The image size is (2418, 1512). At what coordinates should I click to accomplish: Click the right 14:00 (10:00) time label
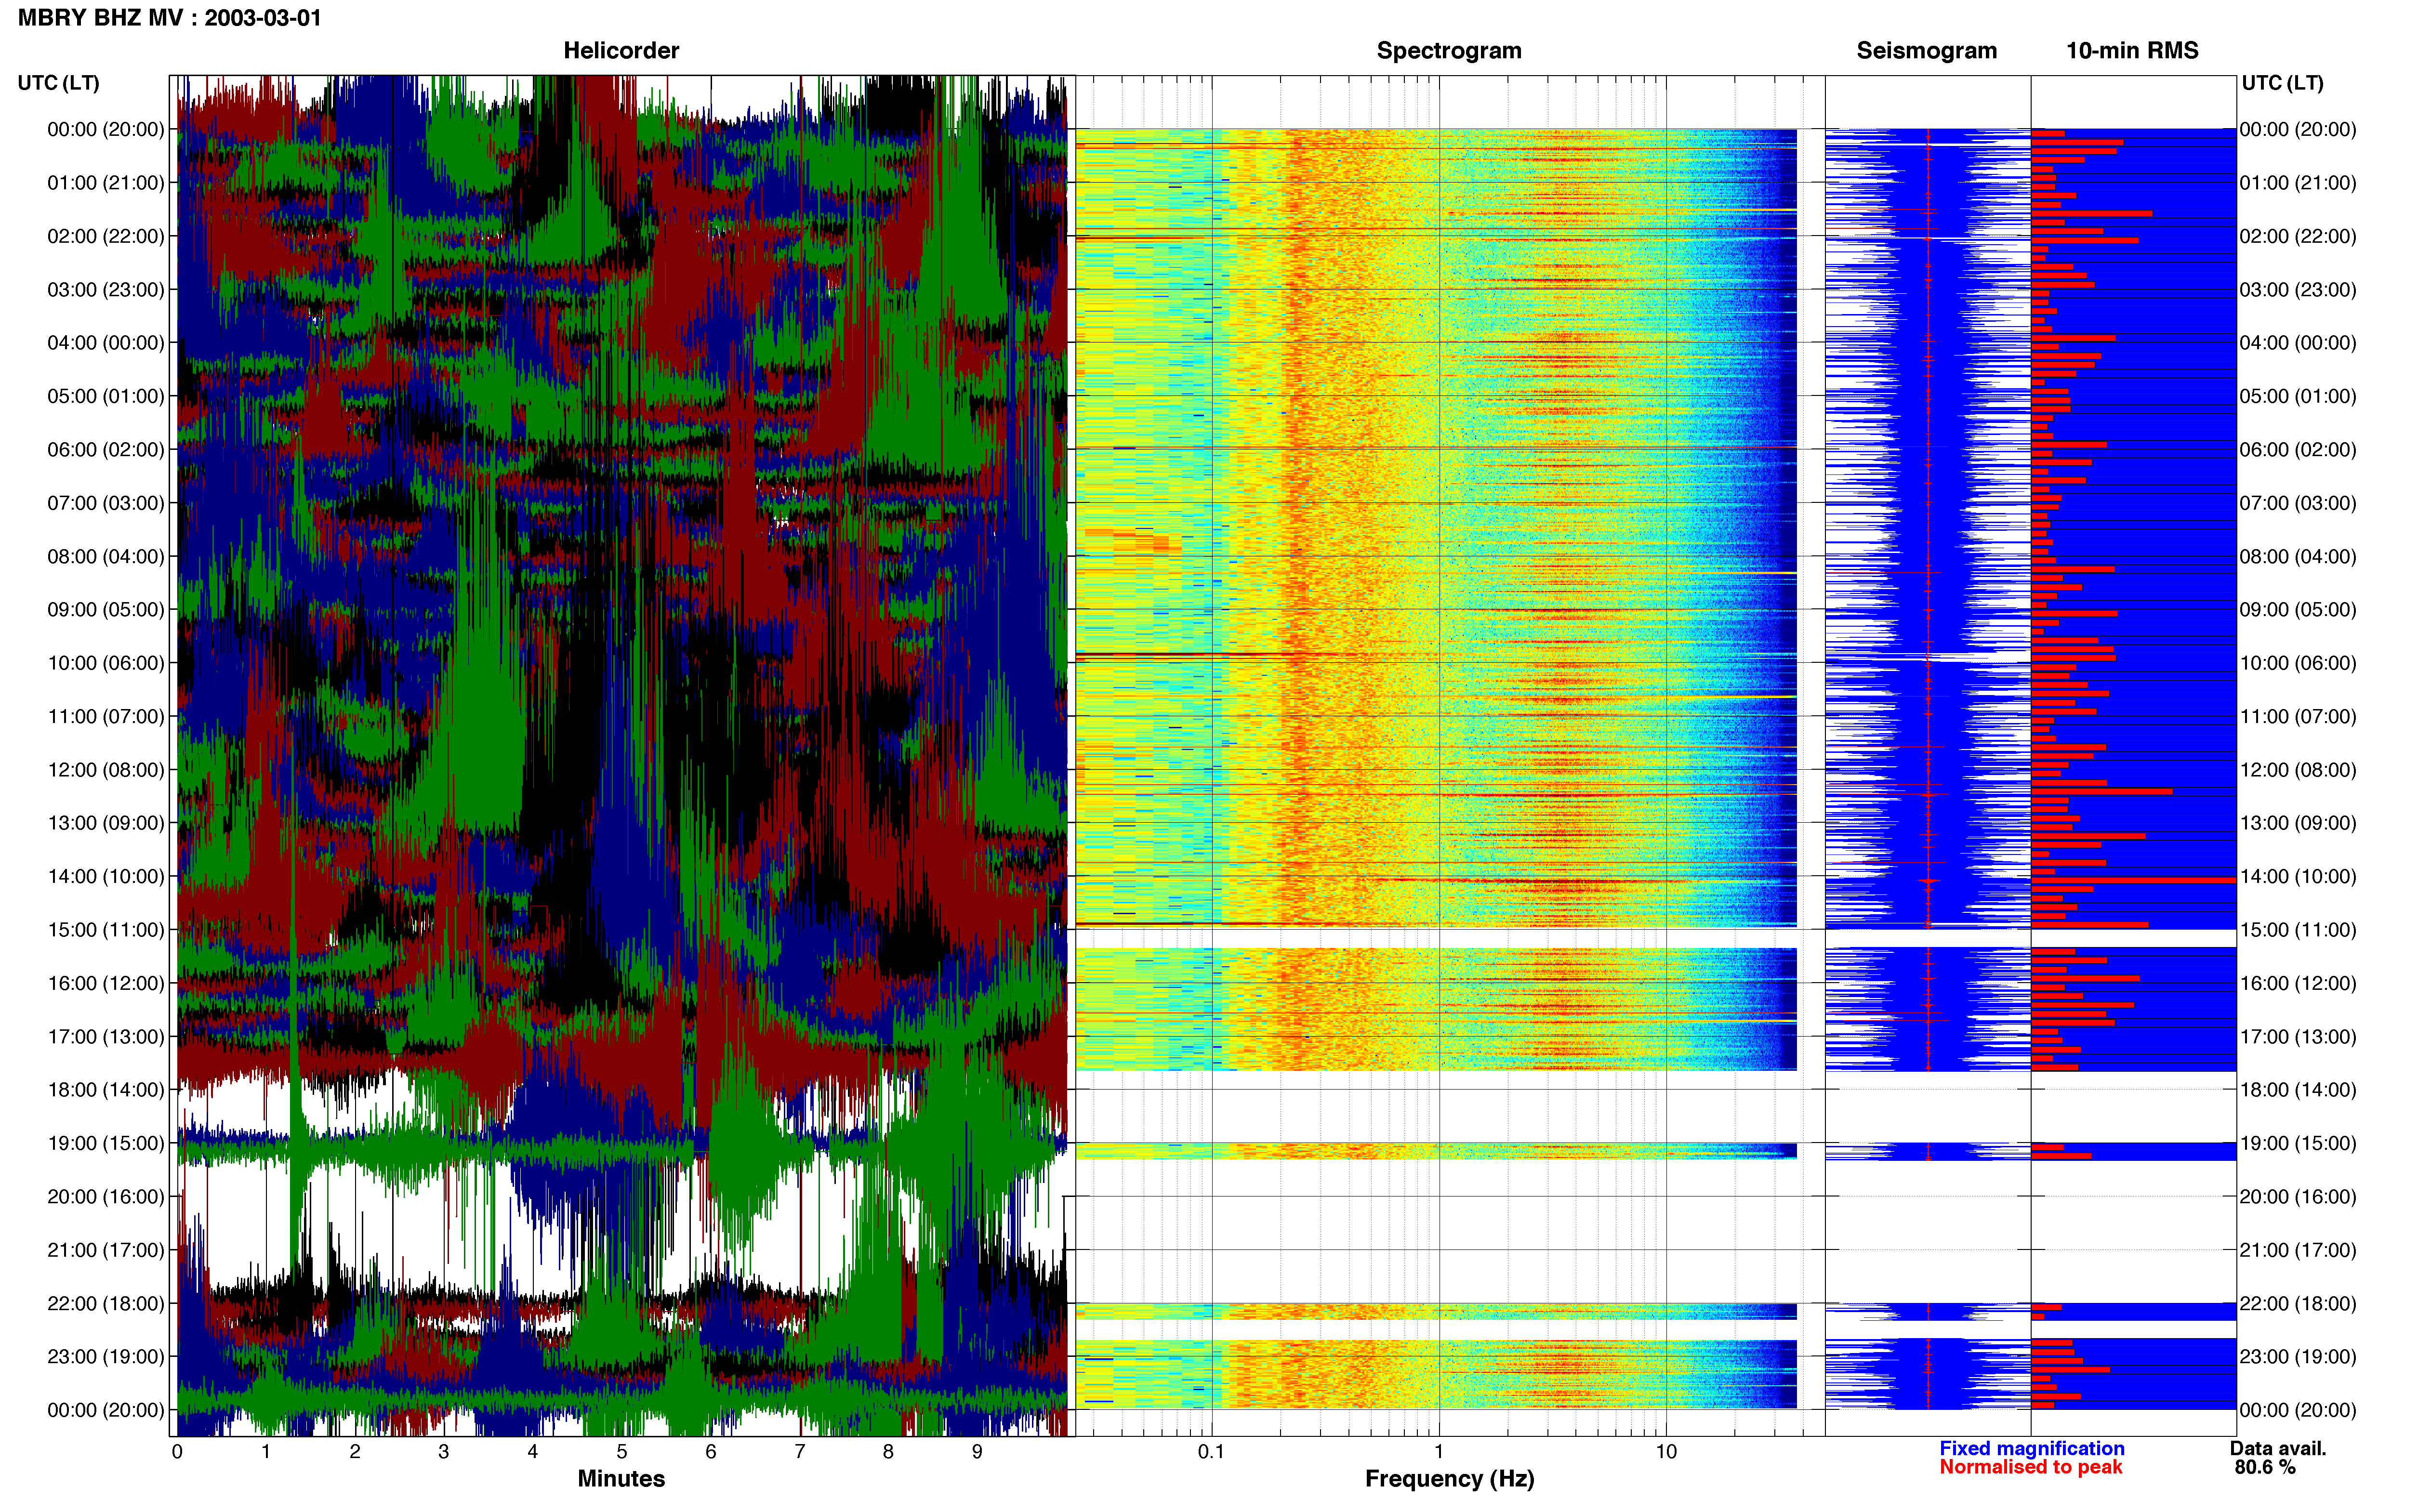tap(2298, 876)
